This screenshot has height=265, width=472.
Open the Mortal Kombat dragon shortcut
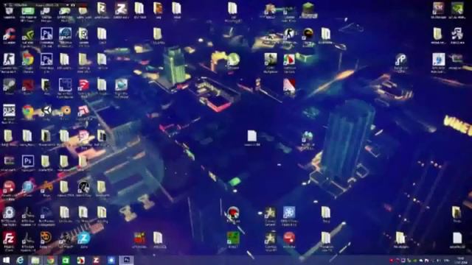tap(308, 34)
